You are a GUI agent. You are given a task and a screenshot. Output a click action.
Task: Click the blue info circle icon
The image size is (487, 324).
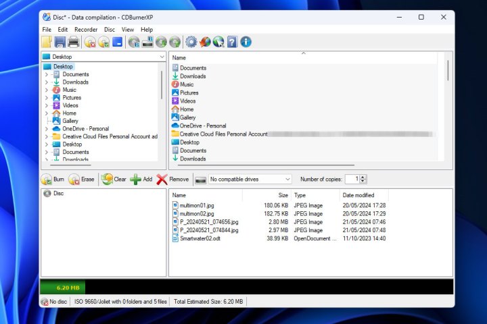point(246,43)
